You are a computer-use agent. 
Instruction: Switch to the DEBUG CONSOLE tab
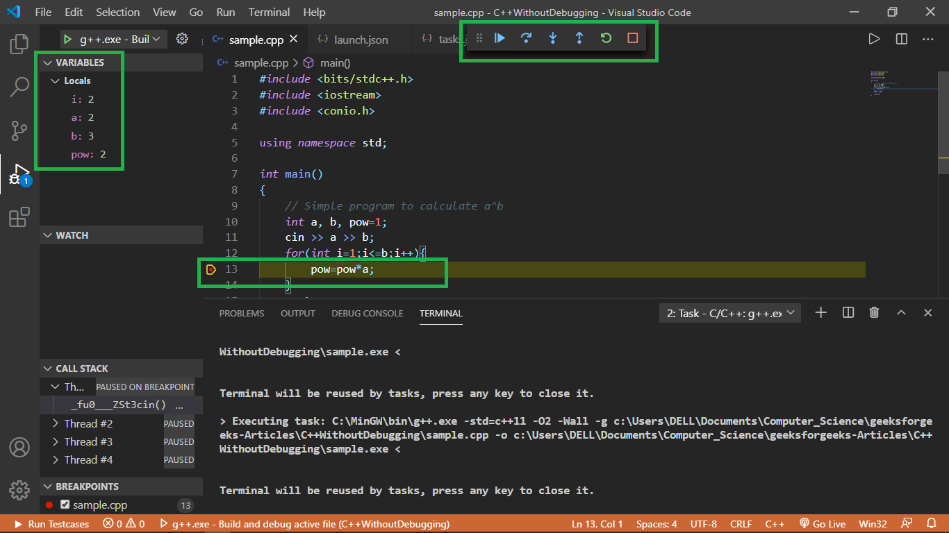coord(368,314)
